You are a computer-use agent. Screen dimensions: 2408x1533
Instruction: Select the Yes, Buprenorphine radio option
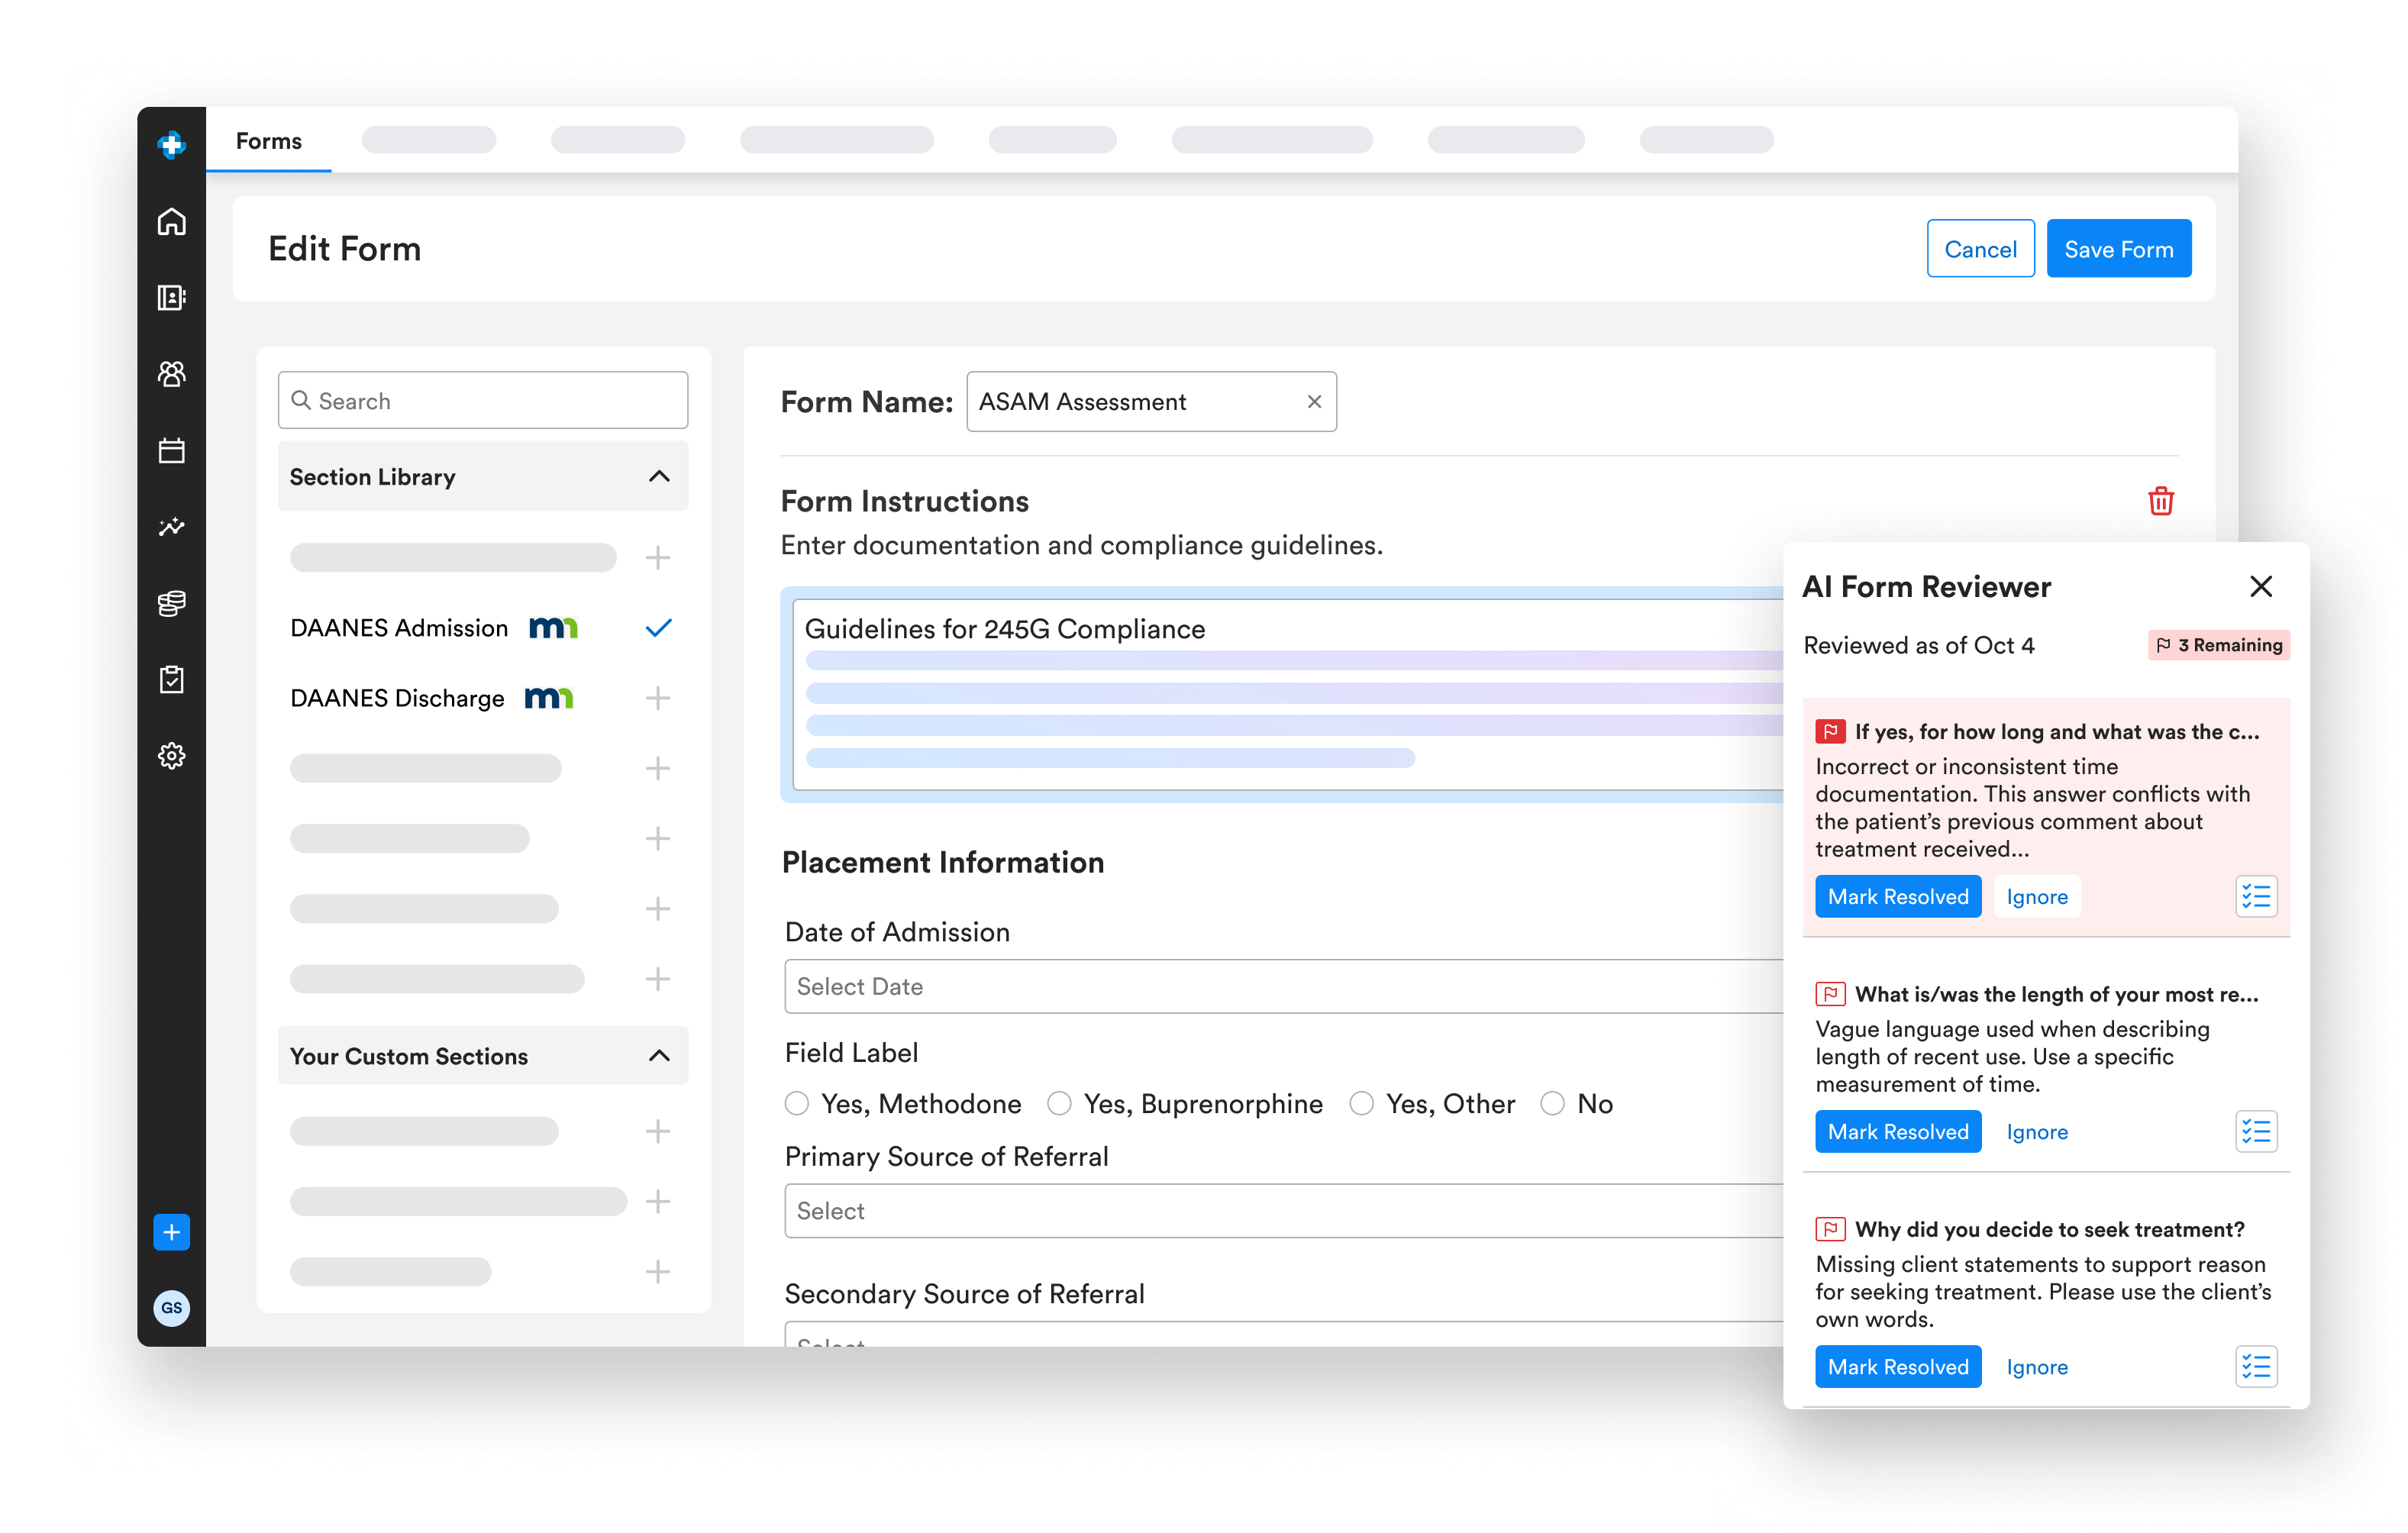click(1059, 1103)
